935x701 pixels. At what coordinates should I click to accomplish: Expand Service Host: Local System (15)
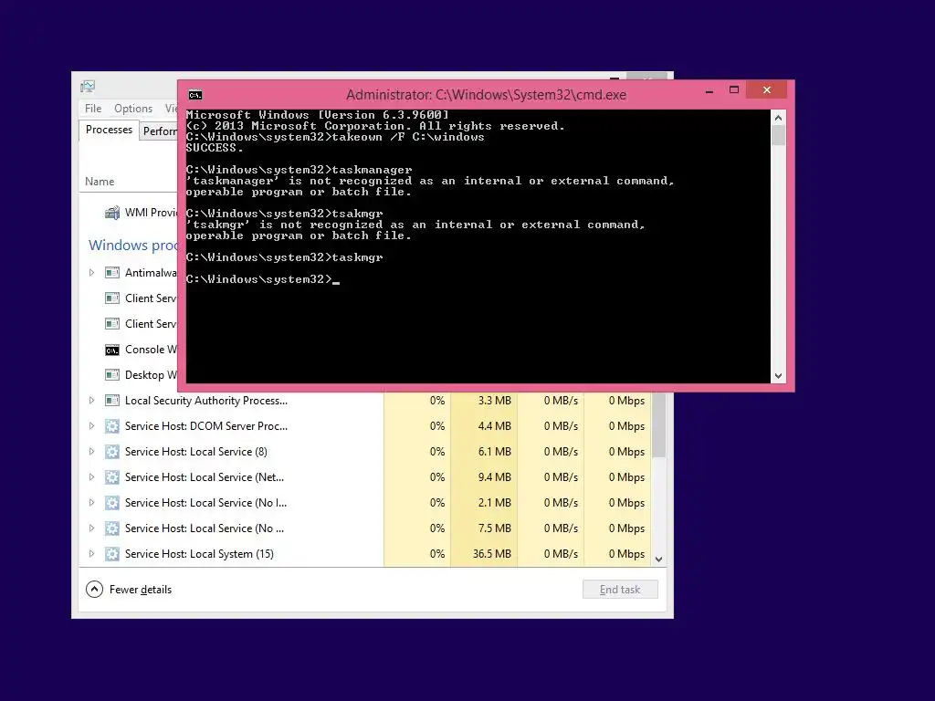[x=91, y=554]
